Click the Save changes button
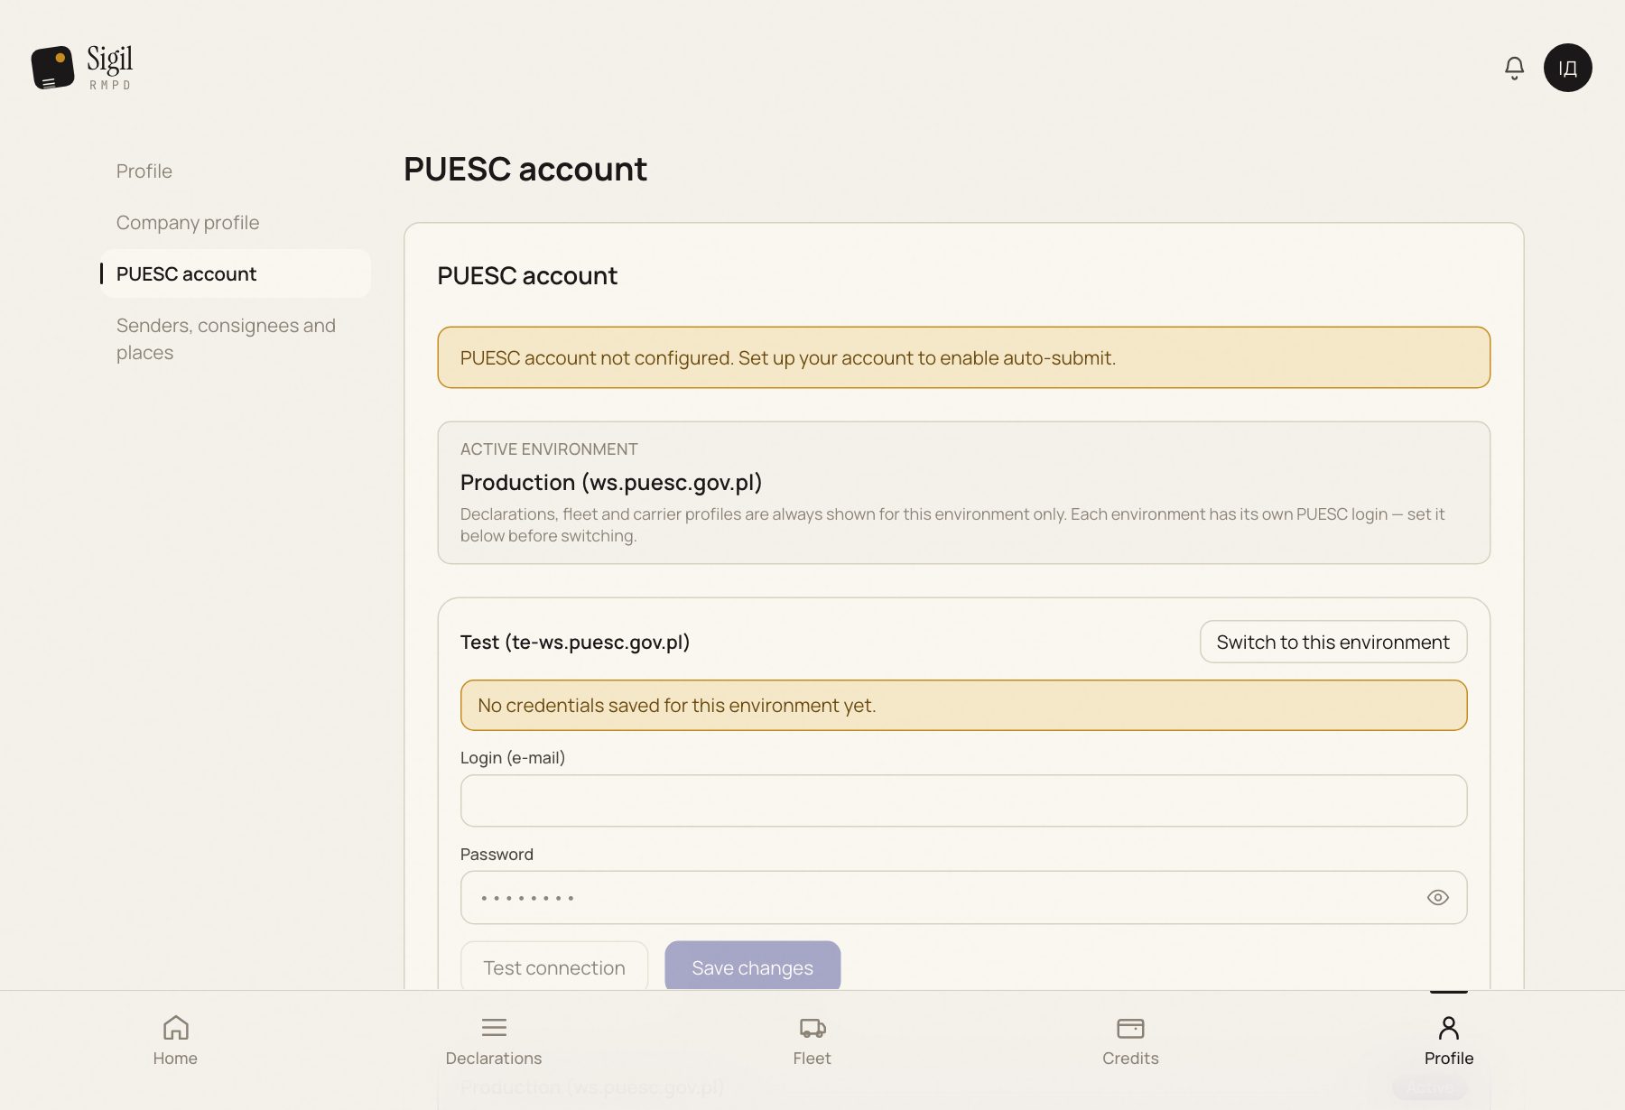The image size is (1625, 1110). pyautogui.click(x=752, y=967)
